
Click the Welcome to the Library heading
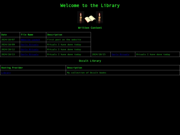tap(90, 6)
